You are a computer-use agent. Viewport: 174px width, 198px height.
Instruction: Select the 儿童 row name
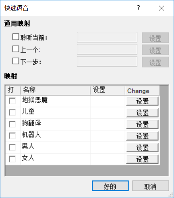[x=28, y=112]
